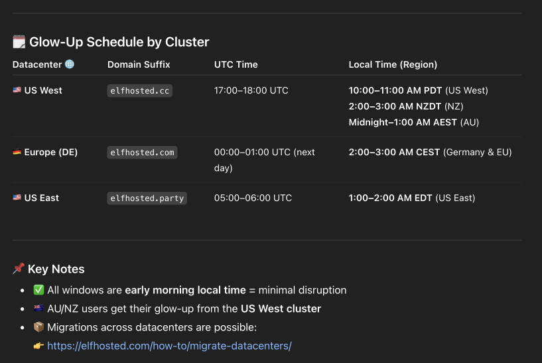
Task: Click the Domain Suffix column header
Action: coord(139,64)
